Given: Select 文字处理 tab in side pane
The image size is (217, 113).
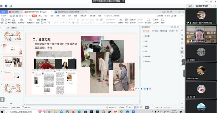Looking at the screenshot, I should [x=155, y=31].
